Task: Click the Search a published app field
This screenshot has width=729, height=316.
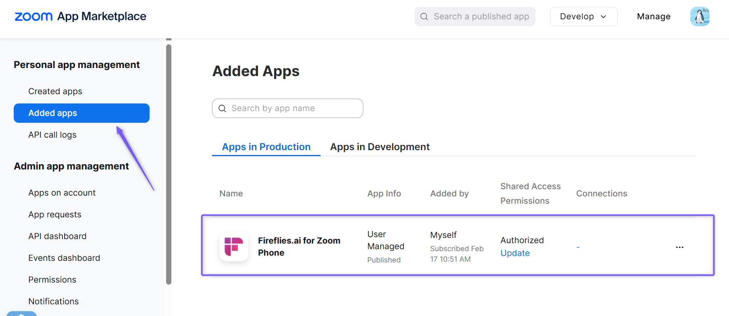Action: (x=475, y=17)
